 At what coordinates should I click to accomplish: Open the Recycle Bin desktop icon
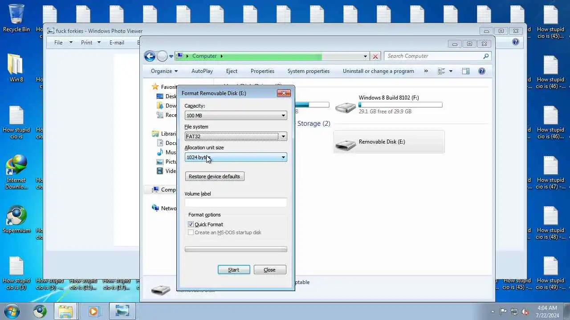point(16,18)
